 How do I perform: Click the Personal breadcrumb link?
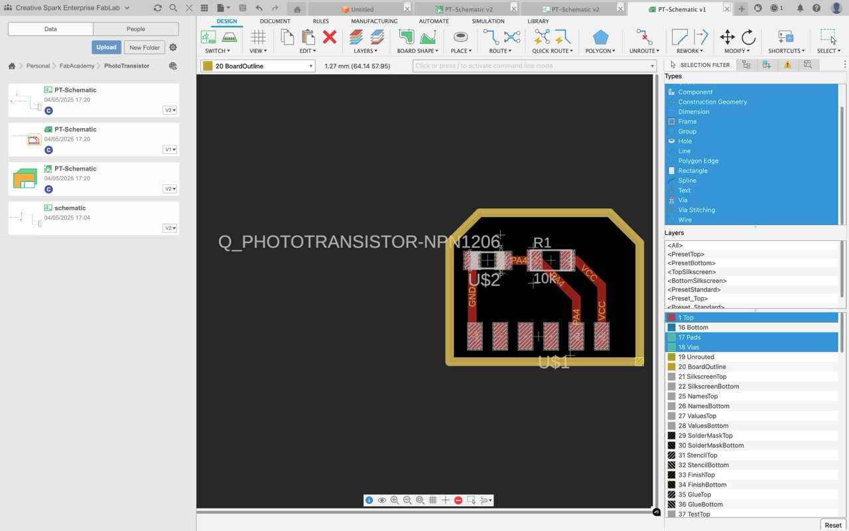[x=38, y=66]
